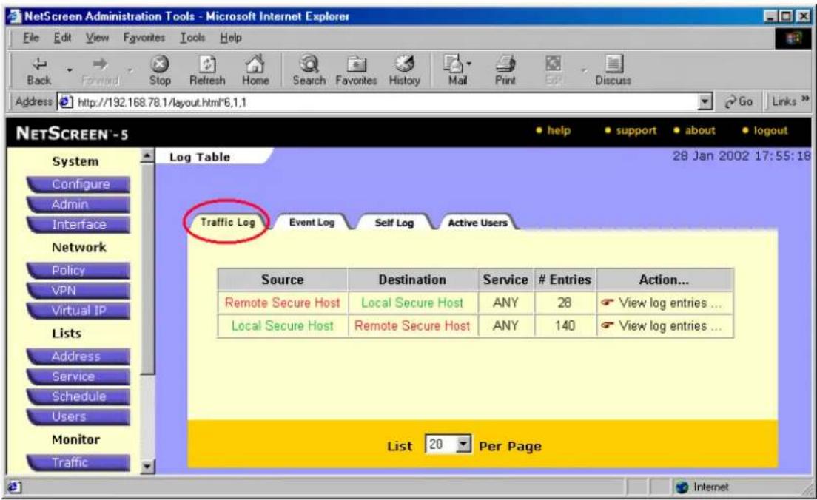Click the greyed-out Forward arrow icon
Viewport: 817px width, 500px height.
coord(99,64)
